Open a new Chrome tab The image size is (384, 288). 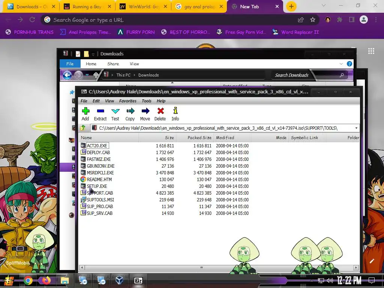tap(291, 6)
